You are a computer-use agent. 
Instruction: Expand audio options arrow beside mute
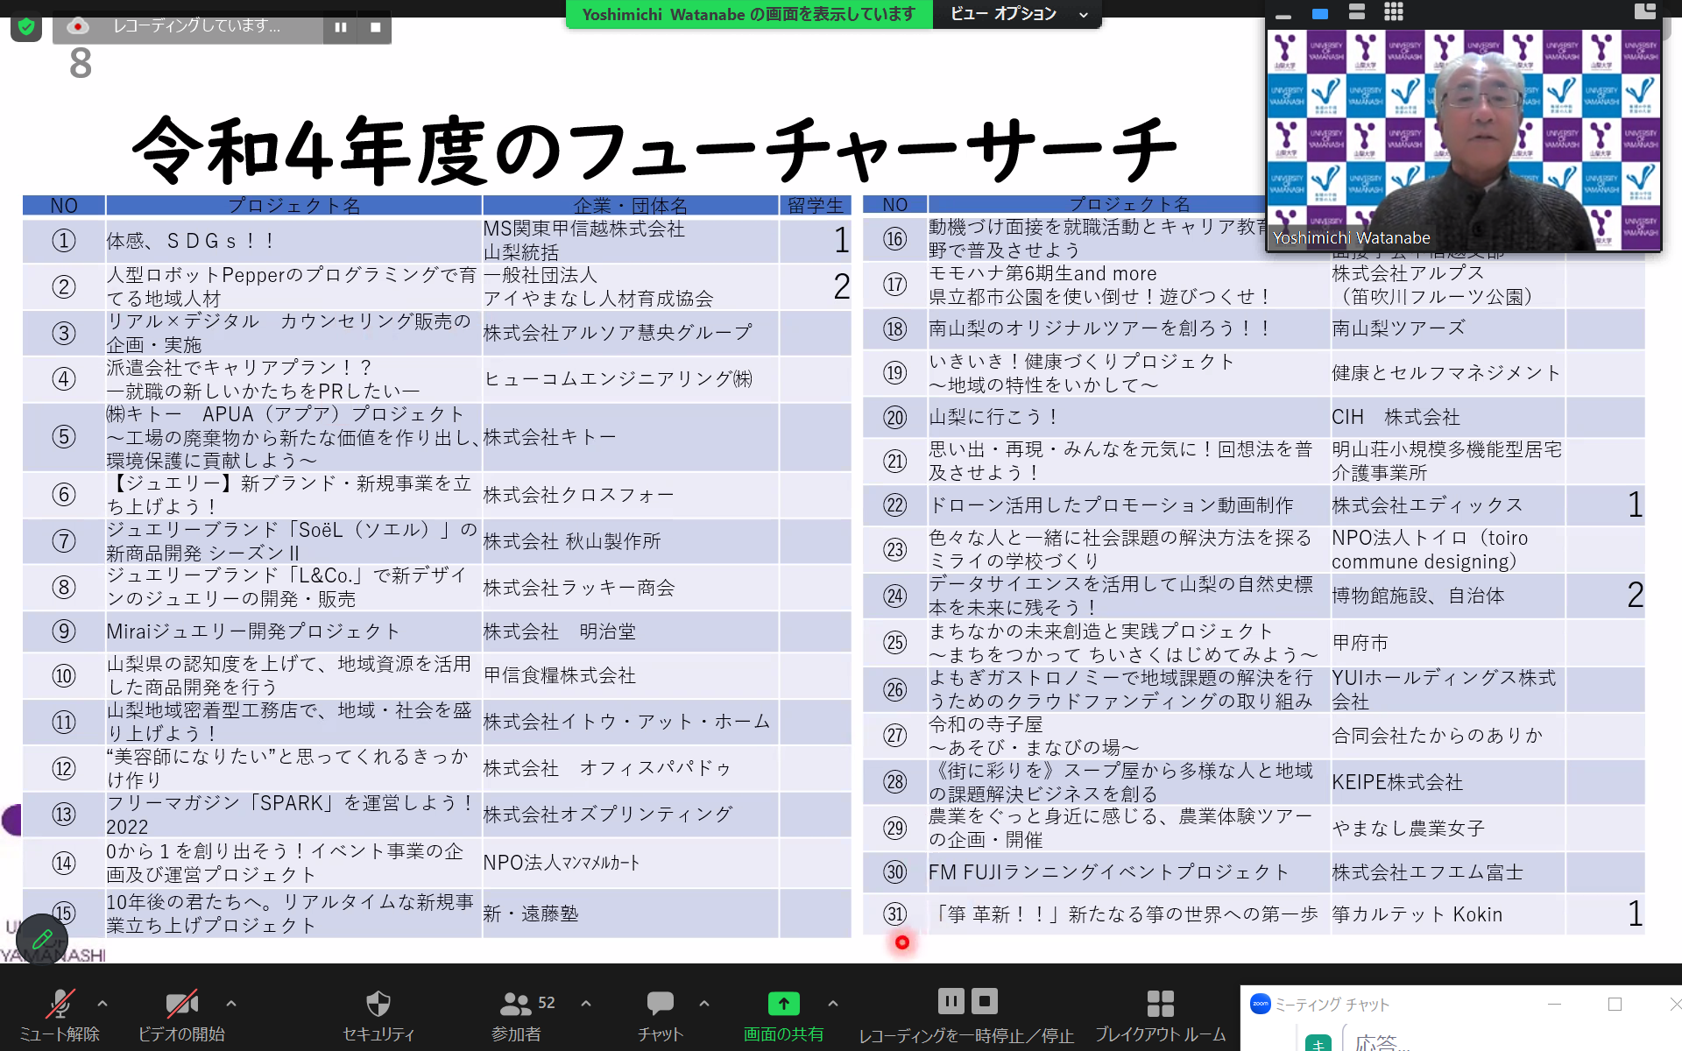102,1004
